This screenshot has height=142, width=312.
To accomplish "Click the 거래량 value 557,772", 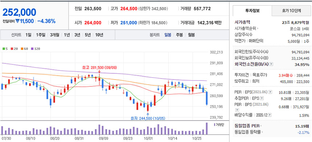I will click(x=202, y=9).
